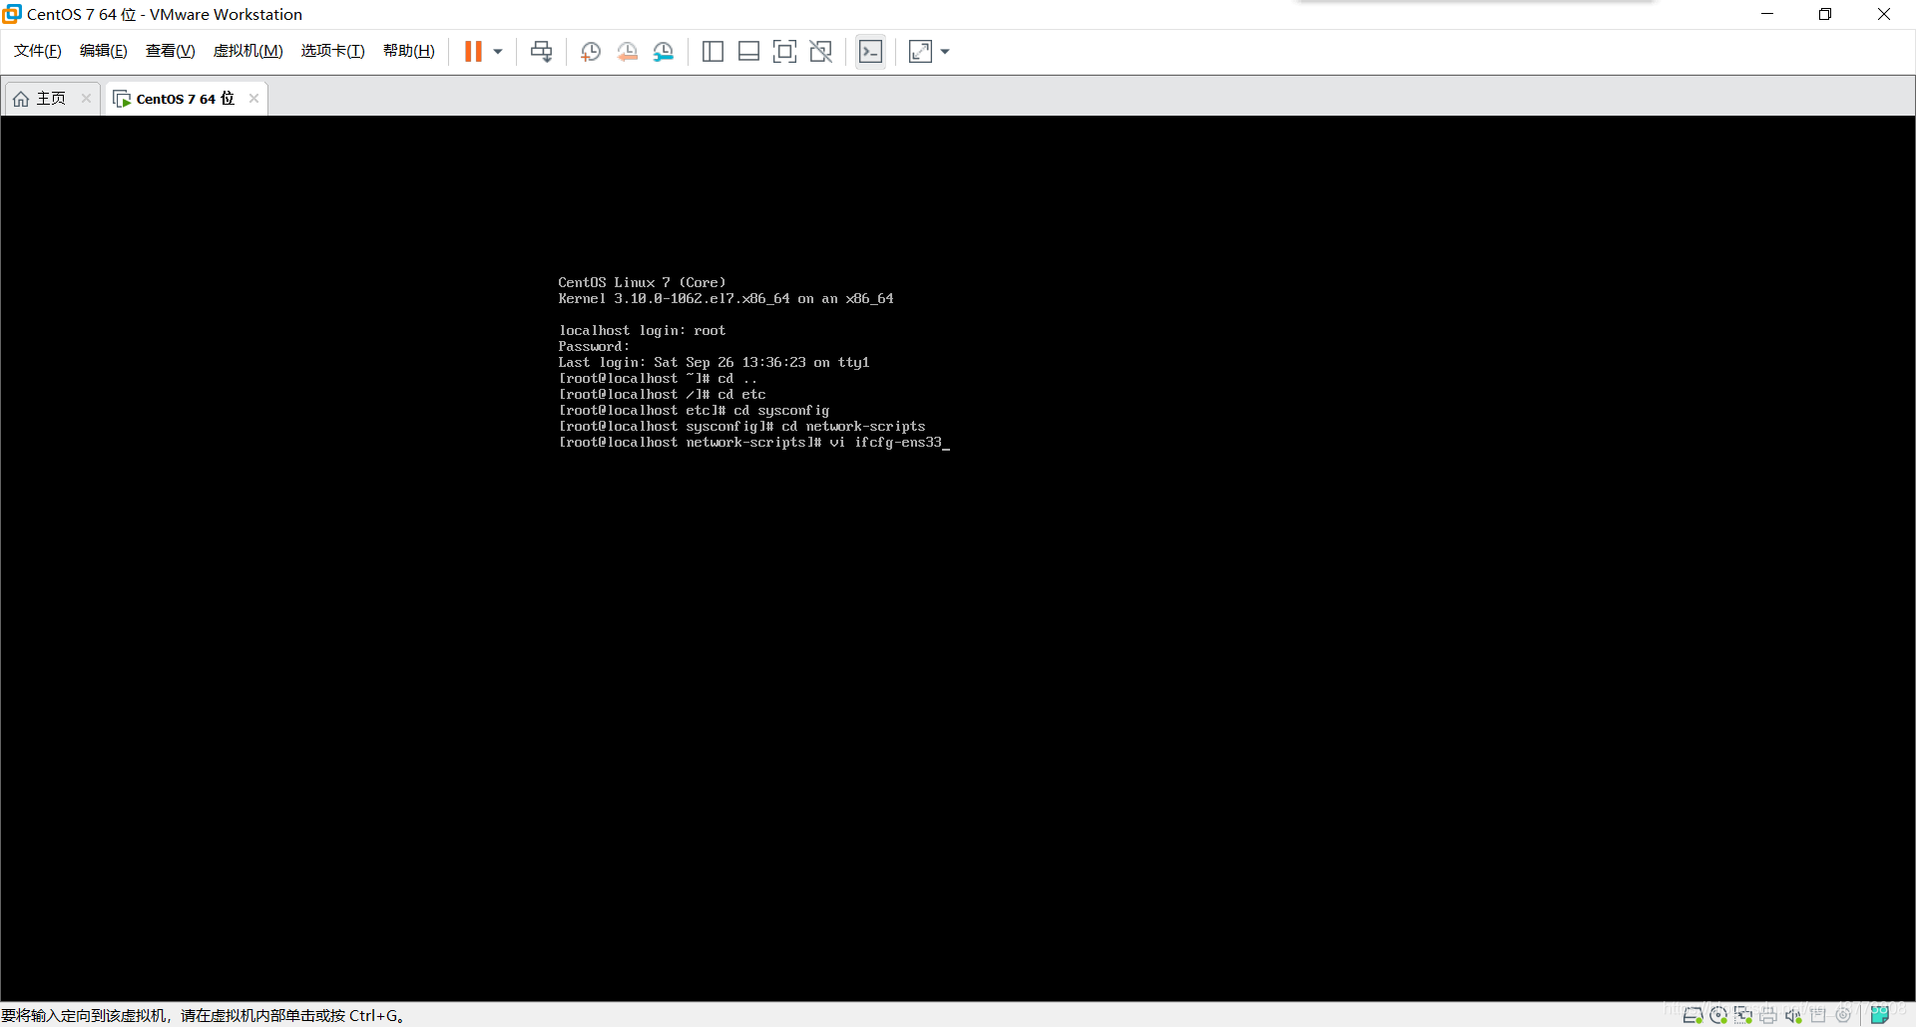
Task: Minimize the VMware Workstation window
Action: [1767, 14]
